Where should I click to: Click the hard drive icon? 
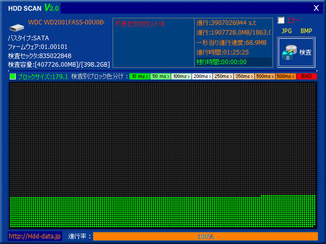(x=17, y=27)
